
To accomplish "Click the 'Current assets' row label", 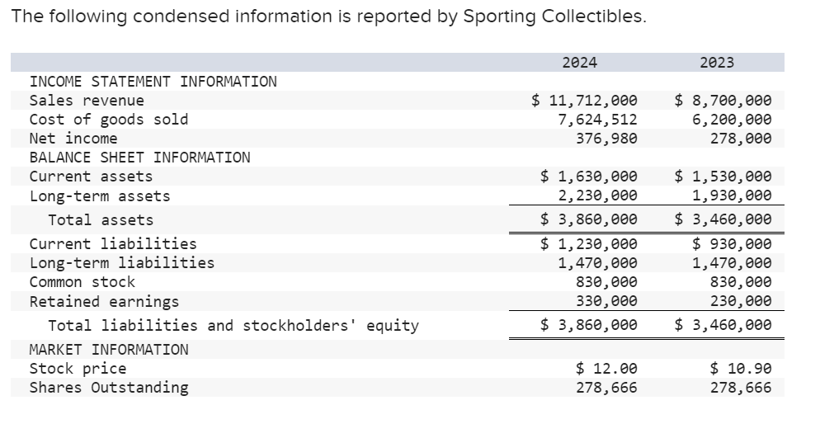I will coord(91,177).
